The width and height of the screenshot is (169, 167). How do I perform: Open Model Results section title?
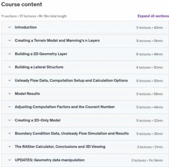27,94
